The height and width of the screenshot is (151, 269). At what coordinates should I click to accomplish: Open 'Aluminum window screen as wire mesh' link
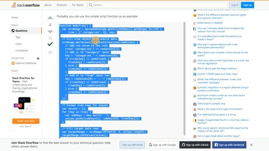pyautogui.click(x=221, y=97)
